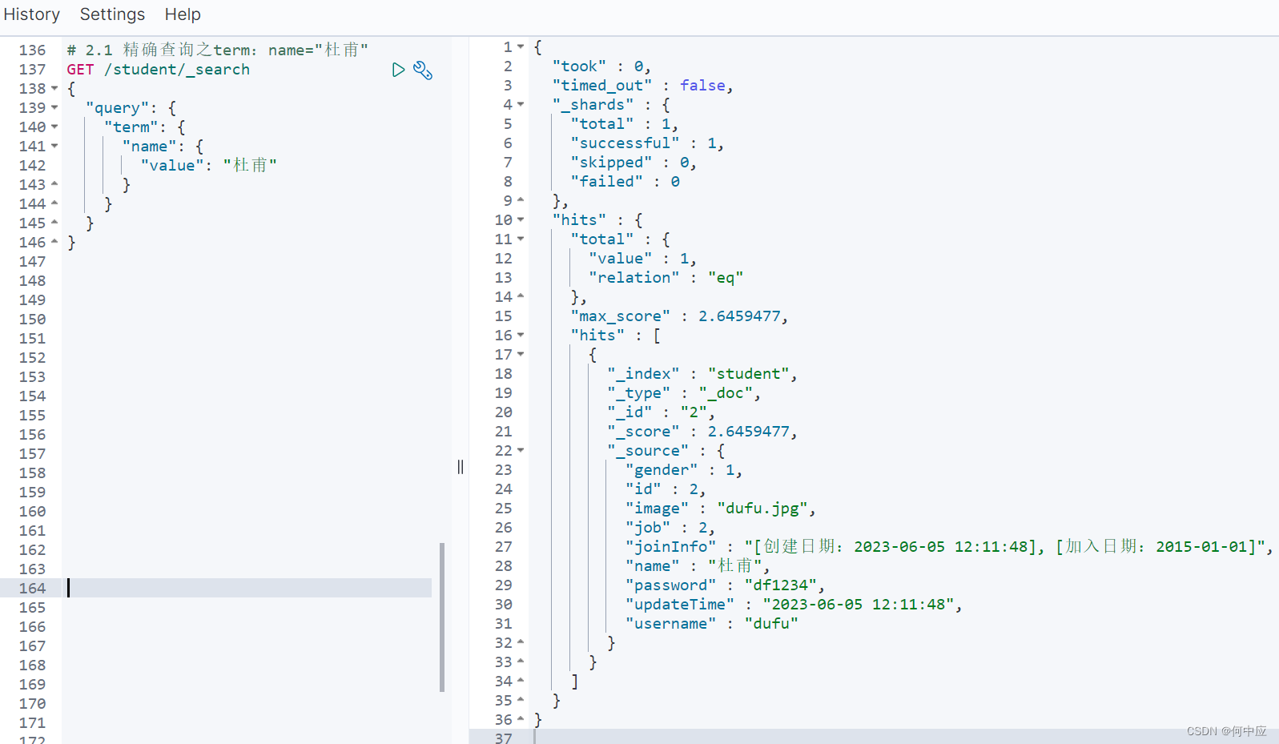Collapse the request body at line 138
Screen dimensions: 1279x744
[x=54, y=89]
